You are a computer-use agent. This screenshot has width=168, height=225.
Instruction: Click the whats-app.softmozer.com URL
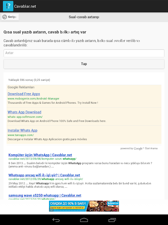[25, 117]
